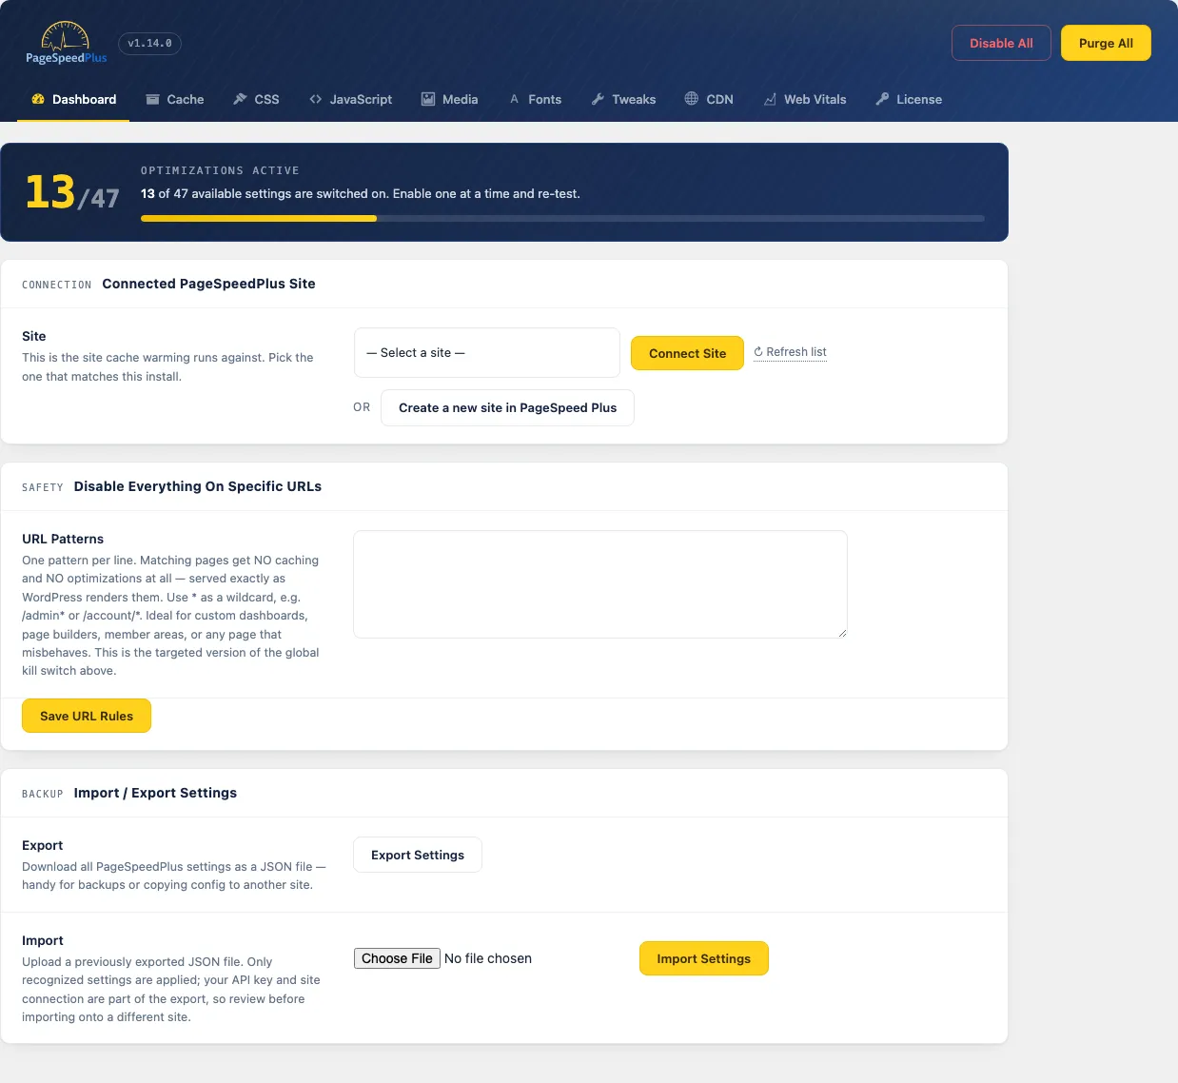The height and width of the screenshot is (1083, 1178).
Task: Click the Connect Site button
Action: pos(687,353)
